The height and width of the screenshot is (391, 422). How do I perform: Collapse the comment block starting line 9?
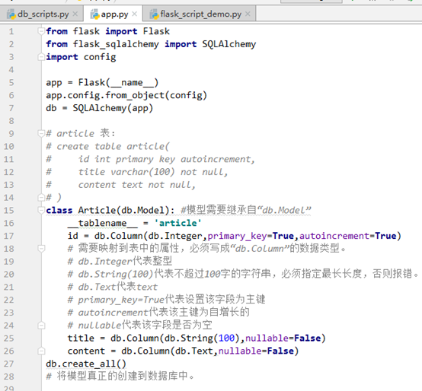pyautogui.click(x=41, y=133)
